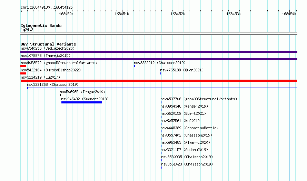Click the 168450k ruler tick label
This screenshot has height=181, width=307.
point(66,14)
